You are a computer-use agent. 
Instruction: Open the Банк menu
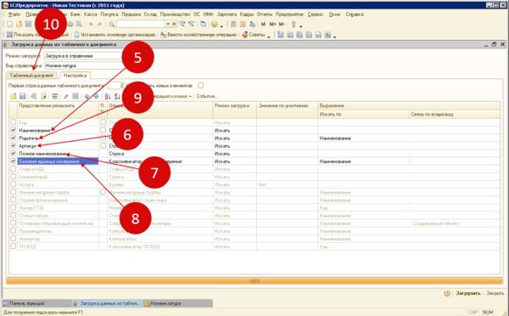pos(76,14)
